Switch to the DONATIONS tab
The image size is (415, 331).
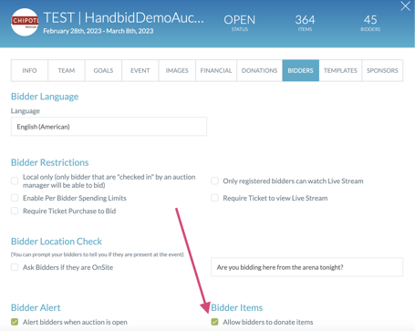tap(259, 70)
